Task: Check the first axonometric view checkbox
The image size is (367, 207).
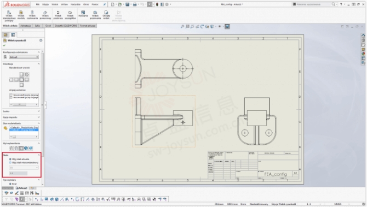Action: (11, 95)
